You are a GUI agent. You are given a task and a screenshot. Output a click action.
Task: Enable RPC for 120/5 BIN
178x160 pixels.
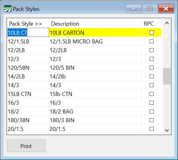(151, 68)
